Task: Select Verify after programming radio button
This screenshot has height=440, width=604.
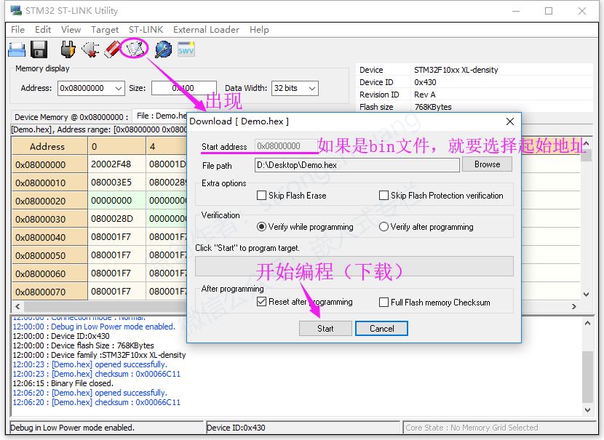Action: point(384,227)
